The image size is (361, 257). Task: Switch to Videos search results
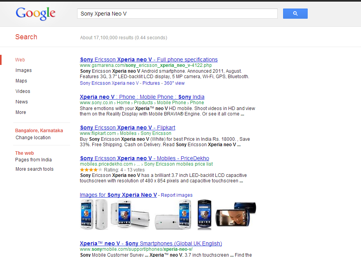23,91
